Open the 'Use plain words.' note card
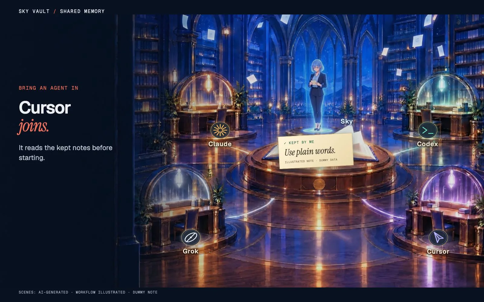Image resolution: width=484 pixels, height=302 pixels. [x=315, y=151]
